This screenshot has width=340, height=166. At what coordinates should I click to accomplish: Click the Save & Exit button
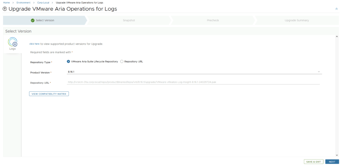(x=313, y=162)
